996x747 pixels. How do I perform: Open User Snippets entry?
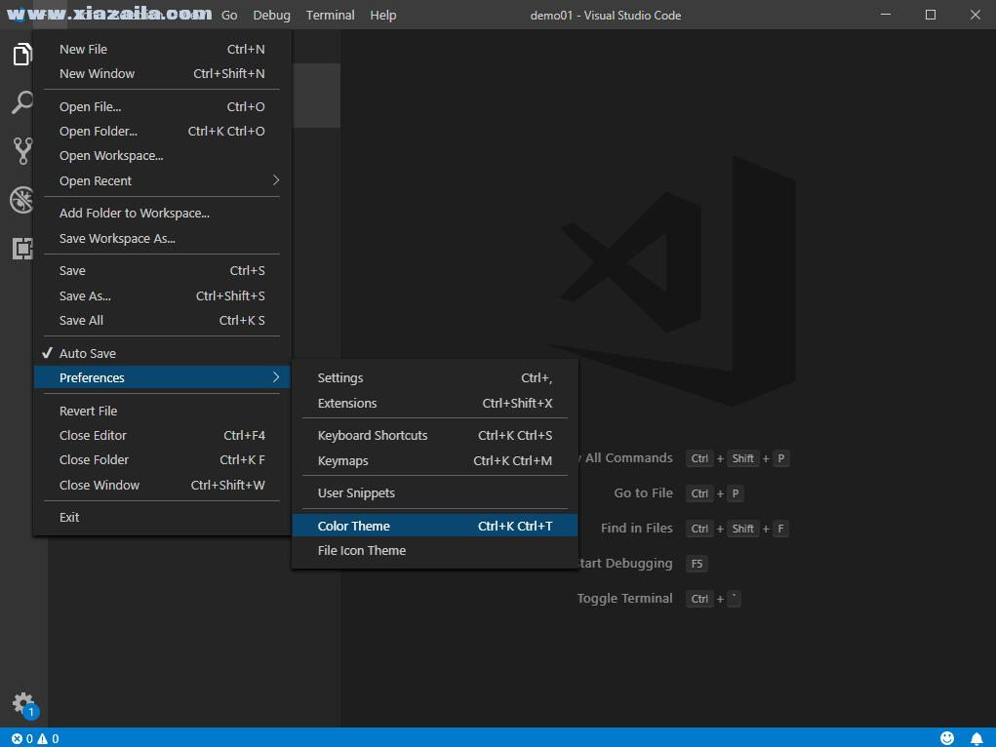coord(434,492)
